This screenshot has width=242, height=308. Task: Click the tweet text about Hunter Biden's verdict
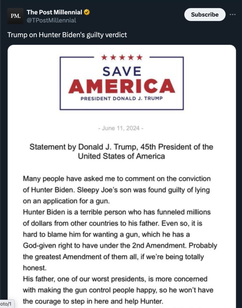pos(67,35)
